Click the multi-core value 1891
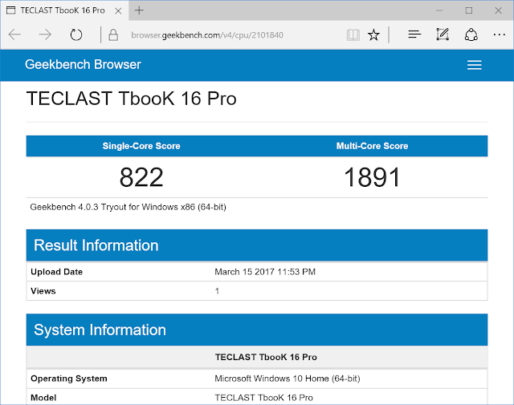Viewport: 514px width, 405px height. 372,177
